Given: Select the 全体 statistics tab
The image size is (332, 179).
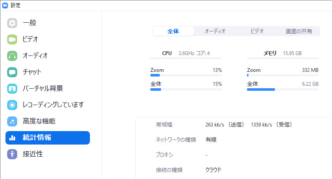Looking at the screenshot, I should pyautogui.click(x=173, y=31).
